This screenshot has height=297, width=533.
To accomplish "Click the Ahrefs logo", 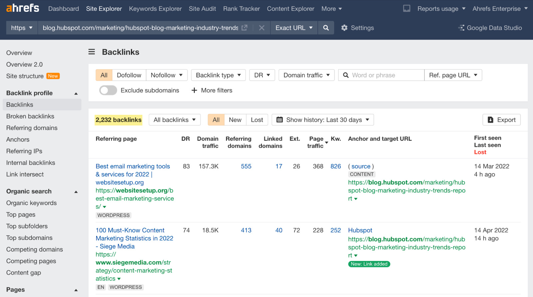I will [x=23, y=8].
